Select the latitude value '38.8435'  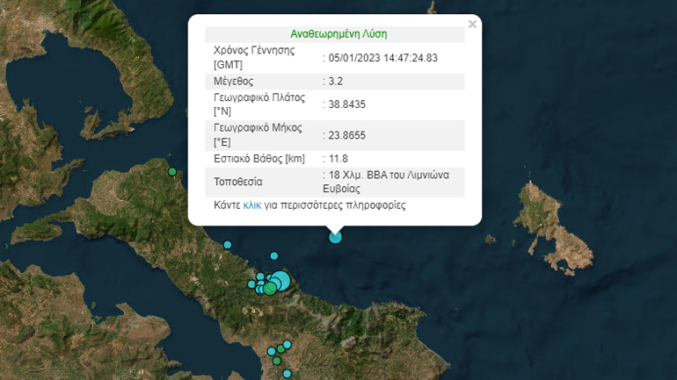(346, 104)
